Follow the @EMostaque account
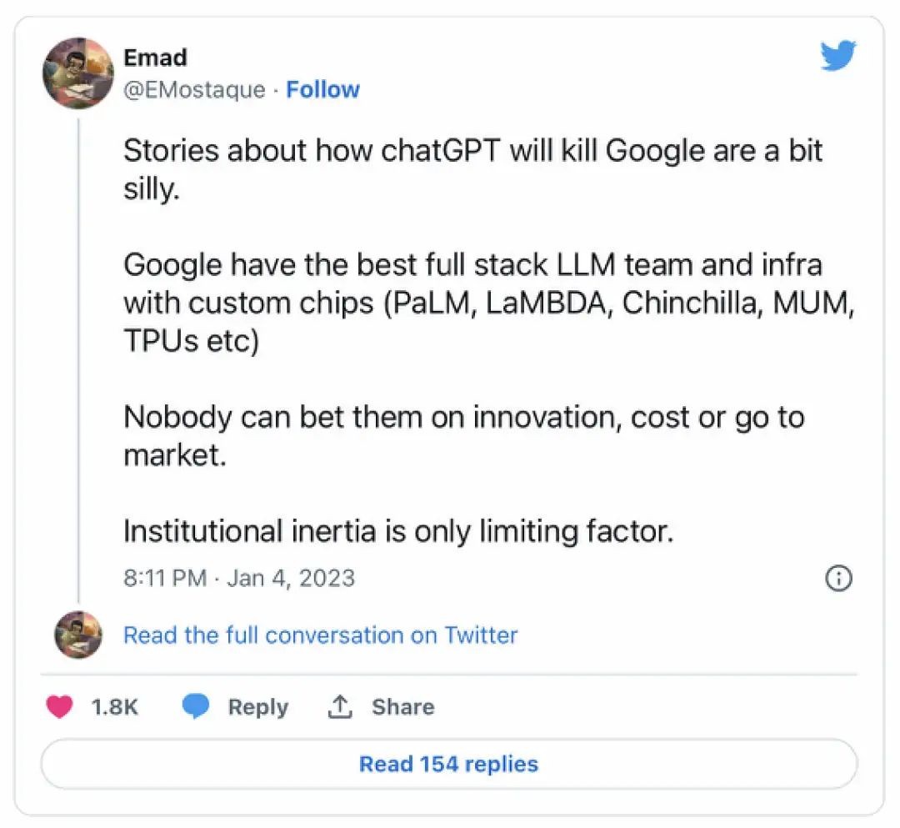 coord(322,89)
